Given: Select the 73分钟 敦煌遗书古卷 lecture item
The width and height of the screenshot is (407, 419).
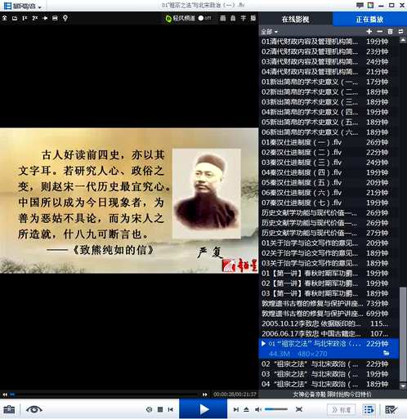Looking at the screenshot, I should [329, 304].
